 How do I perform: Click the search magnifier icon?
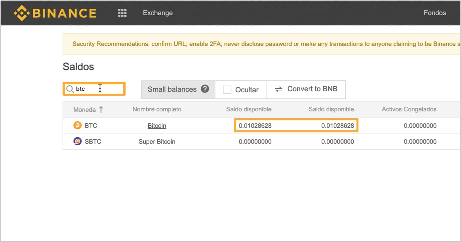coord(70,89)
